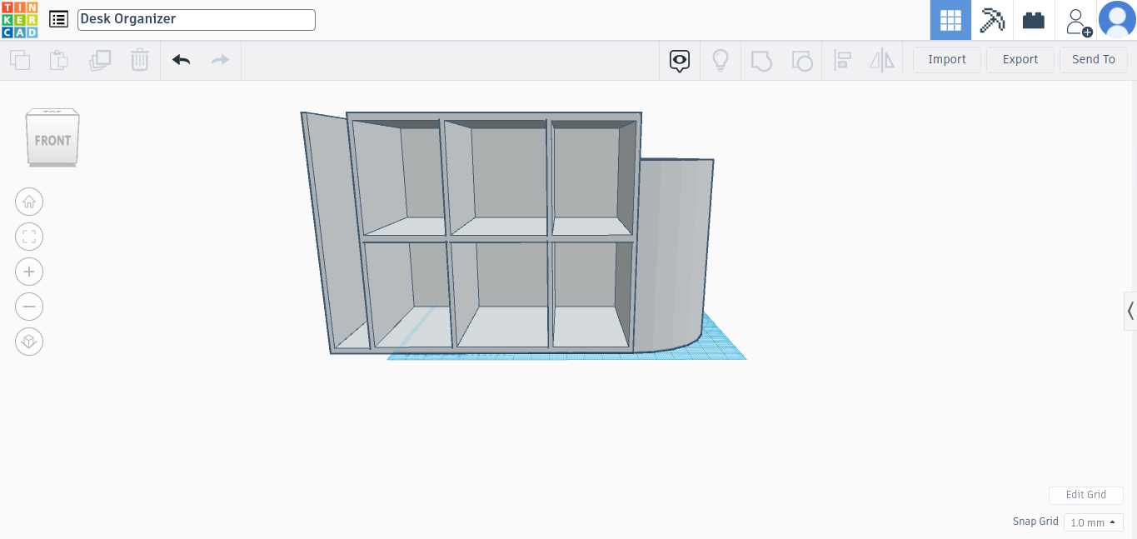Export the Desk Organizer design

(x=1020, y=59)
